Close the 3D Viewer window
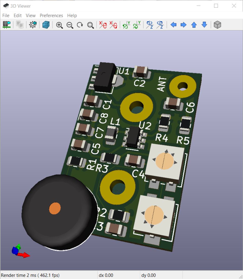Viewport: 243px width, 279px height. pyautogui.click(x=234, y=6)
